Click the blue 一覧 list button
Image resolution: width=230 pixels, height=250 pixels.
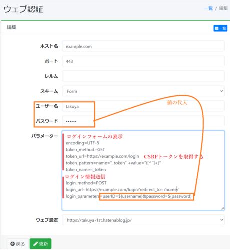coord(220,28)
